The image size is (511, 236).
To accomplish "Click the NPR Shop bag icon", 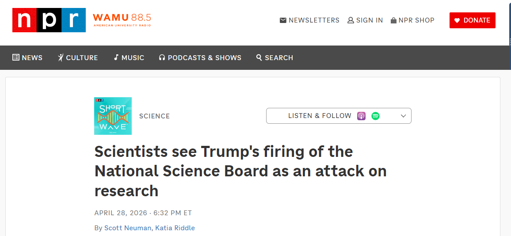I will (x=393, y=20).
